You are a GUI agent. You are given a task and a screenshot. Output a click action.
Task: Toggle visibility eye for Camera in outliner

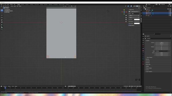pos(169,10)
